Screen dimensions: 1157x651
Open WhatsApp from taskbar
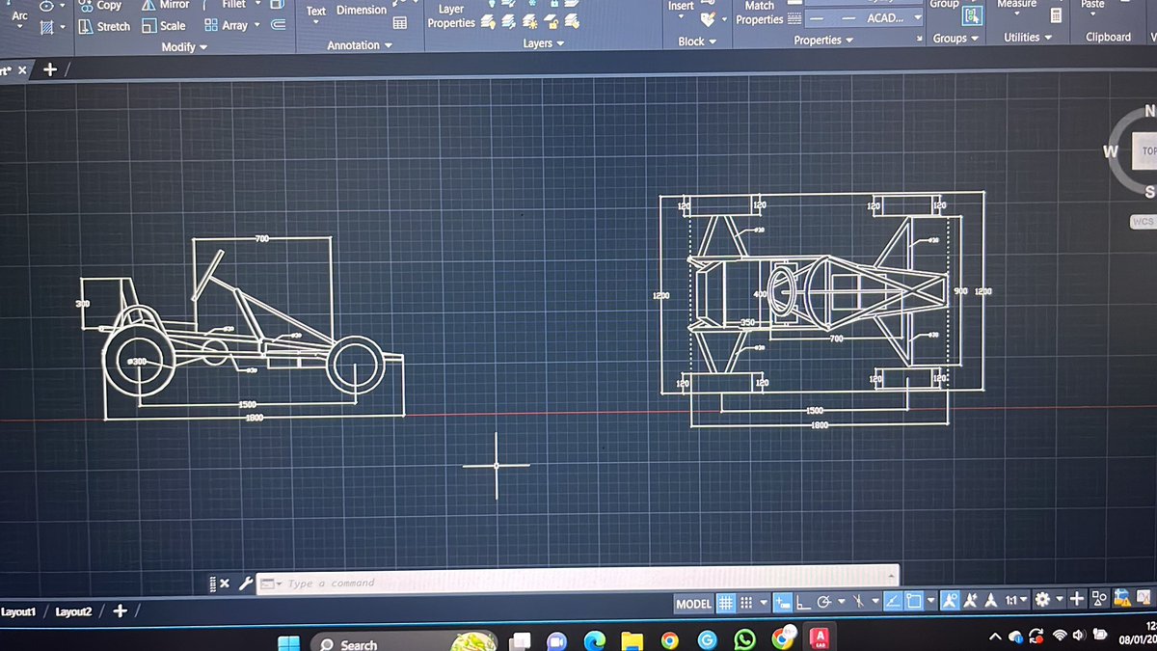[x=745, y=639]
